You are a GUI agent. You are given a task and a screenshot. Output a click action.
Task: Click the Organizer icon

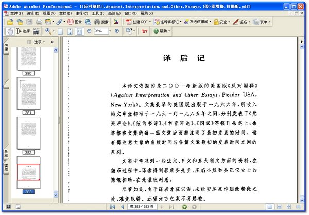(x=48, y=22)
